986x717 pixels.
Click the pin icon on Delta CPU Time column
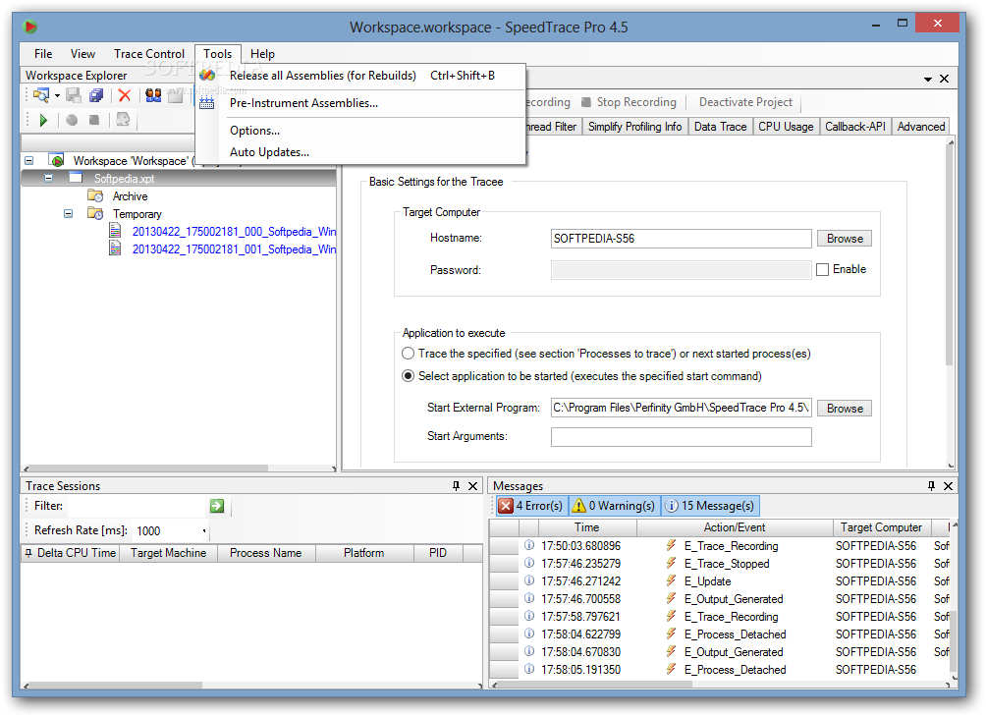click(28, 553)
